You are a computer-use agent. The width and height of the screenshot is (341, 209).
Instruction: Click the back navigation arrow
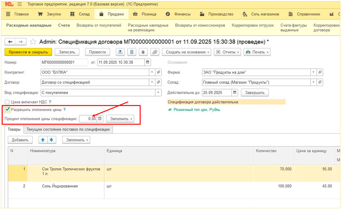point(10,42)
